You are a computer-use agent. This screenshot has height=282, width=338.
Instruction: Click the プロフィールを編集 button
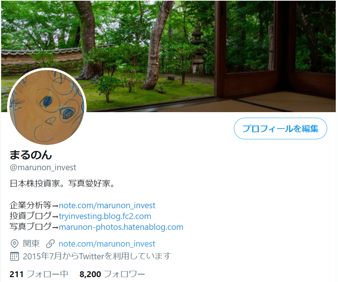(281, 129)
